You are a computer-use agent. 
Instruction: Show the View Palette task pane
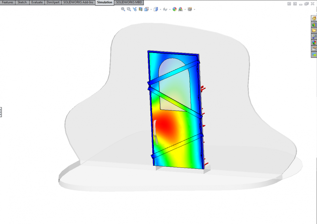pos(314,37)
